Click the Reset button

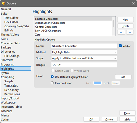(x=127, y=113)
